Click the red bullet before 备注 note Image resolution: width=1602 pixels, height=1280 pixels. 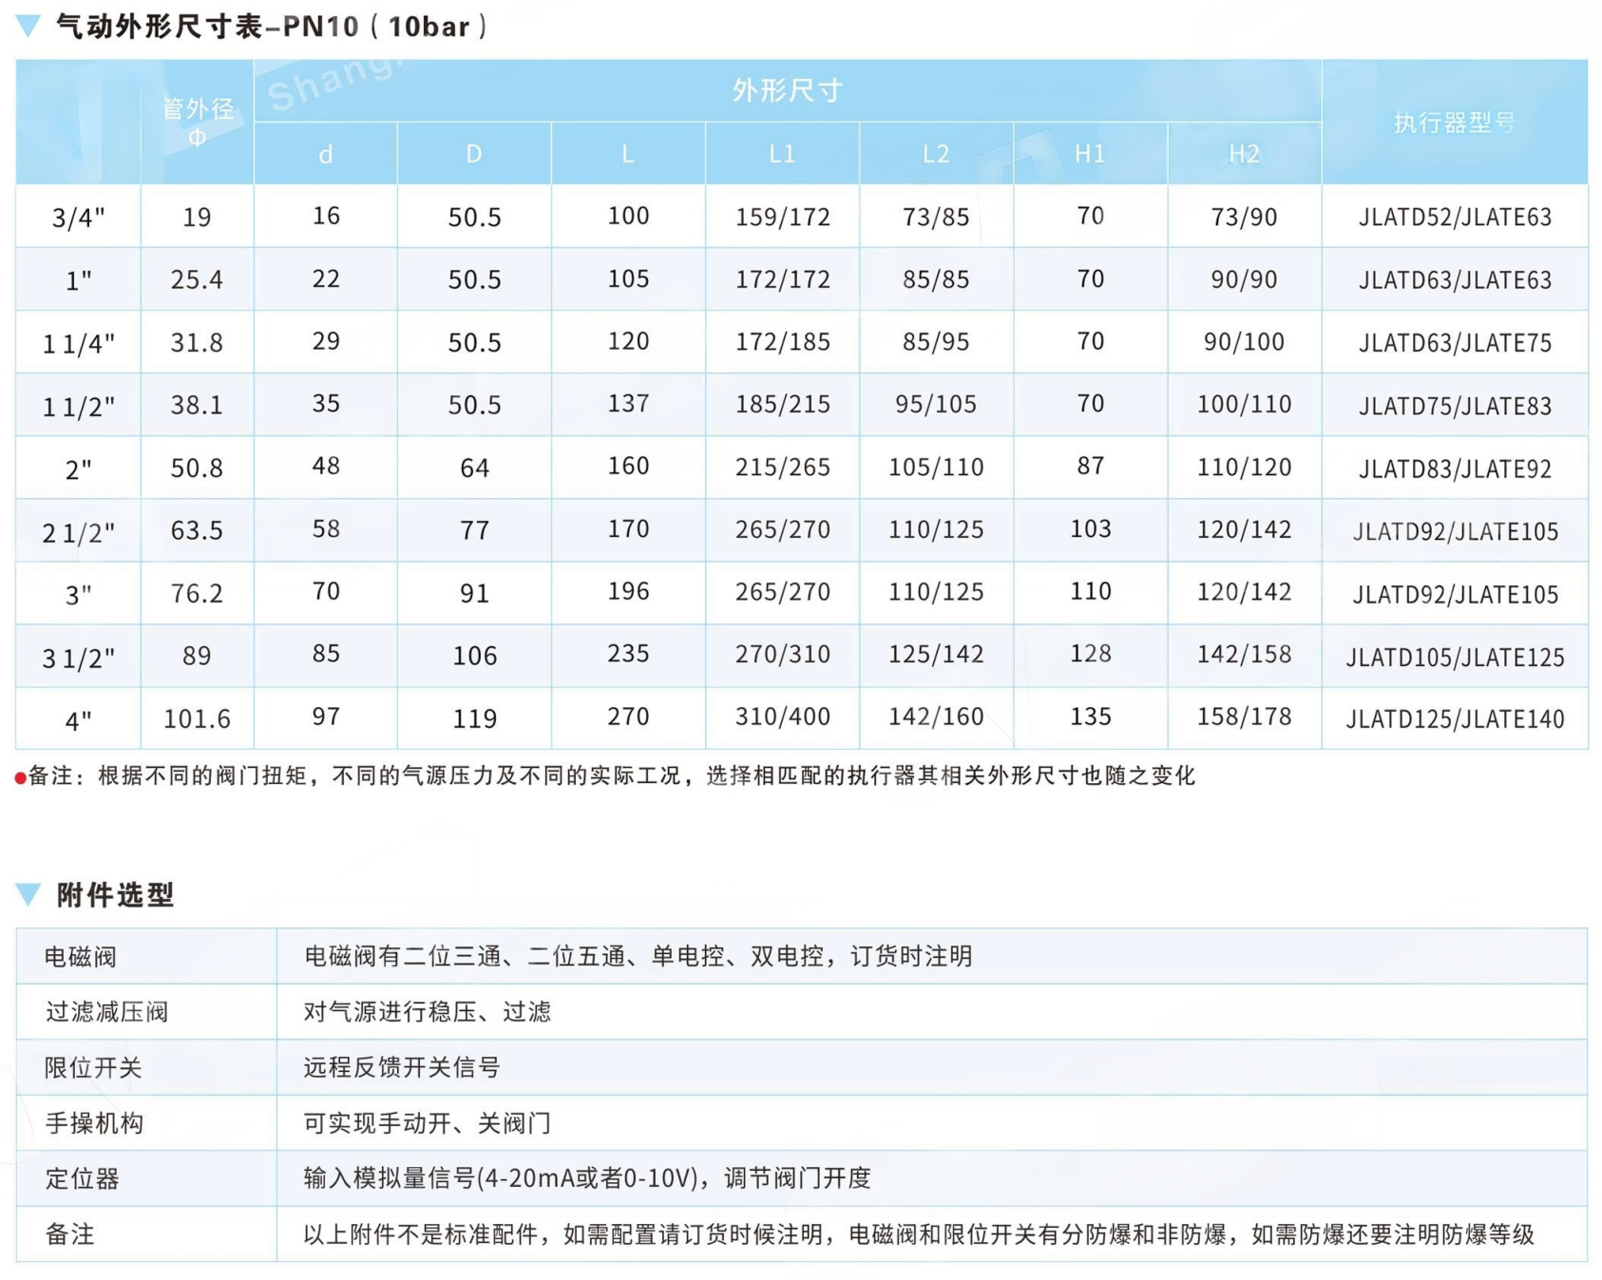point(21,776)
